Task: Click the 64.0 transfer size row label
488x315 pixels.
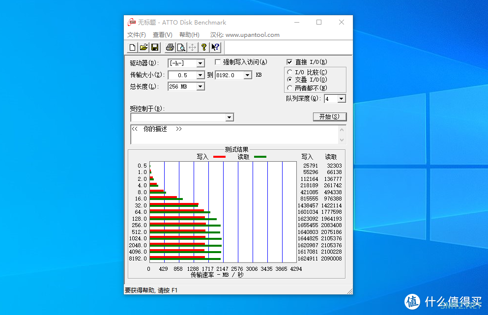Action: [x=141, y=212]
